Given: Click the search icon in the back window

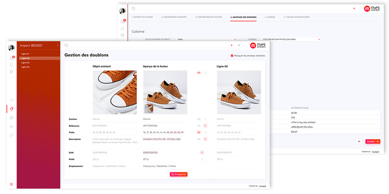Looking at the screenshot, I should [133, 8].
